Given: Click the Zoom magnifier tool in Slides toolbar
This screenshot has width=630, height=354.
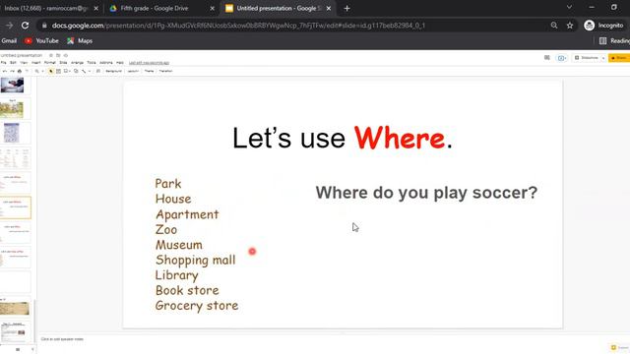Looking at the screenshot, I should pos(36,71).
